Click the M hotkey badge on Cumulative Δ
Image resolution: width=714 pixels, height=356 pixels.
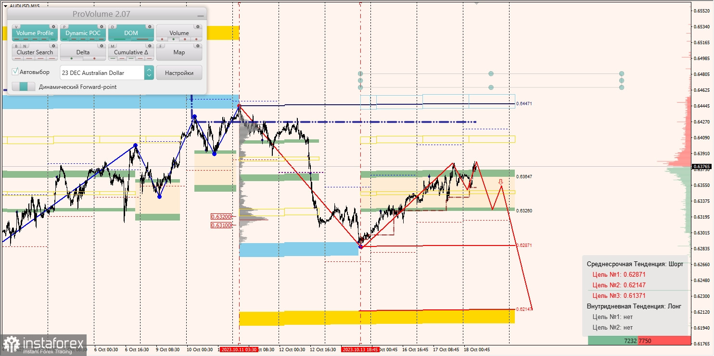point(113,46)
